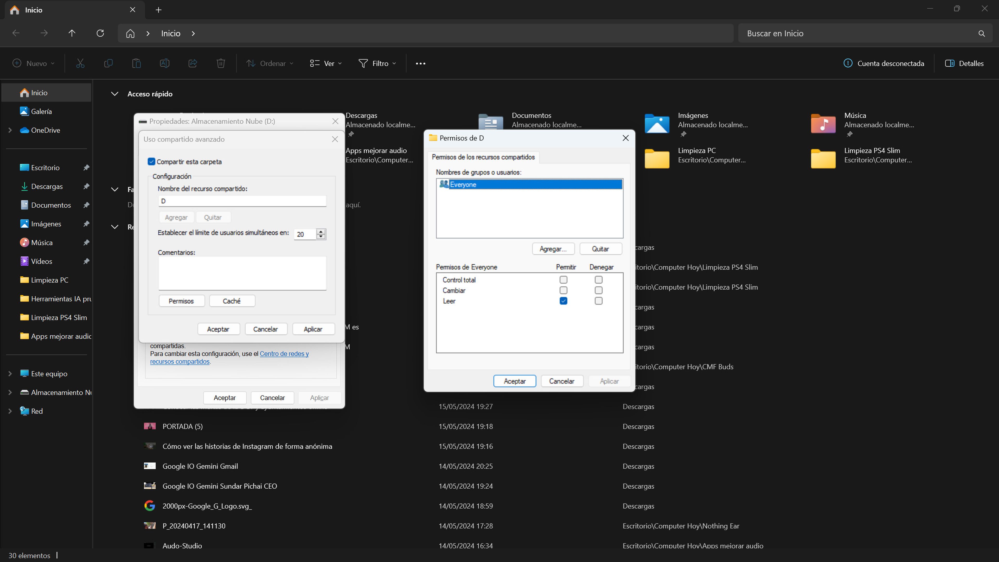Open the Imágenes quick access folder icon
Image resolution: width=999 pixels, height=562 pixels.
point(657,124)
